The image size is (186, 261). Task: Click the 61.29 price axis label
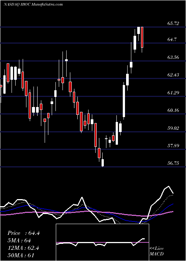click(173, 93)
